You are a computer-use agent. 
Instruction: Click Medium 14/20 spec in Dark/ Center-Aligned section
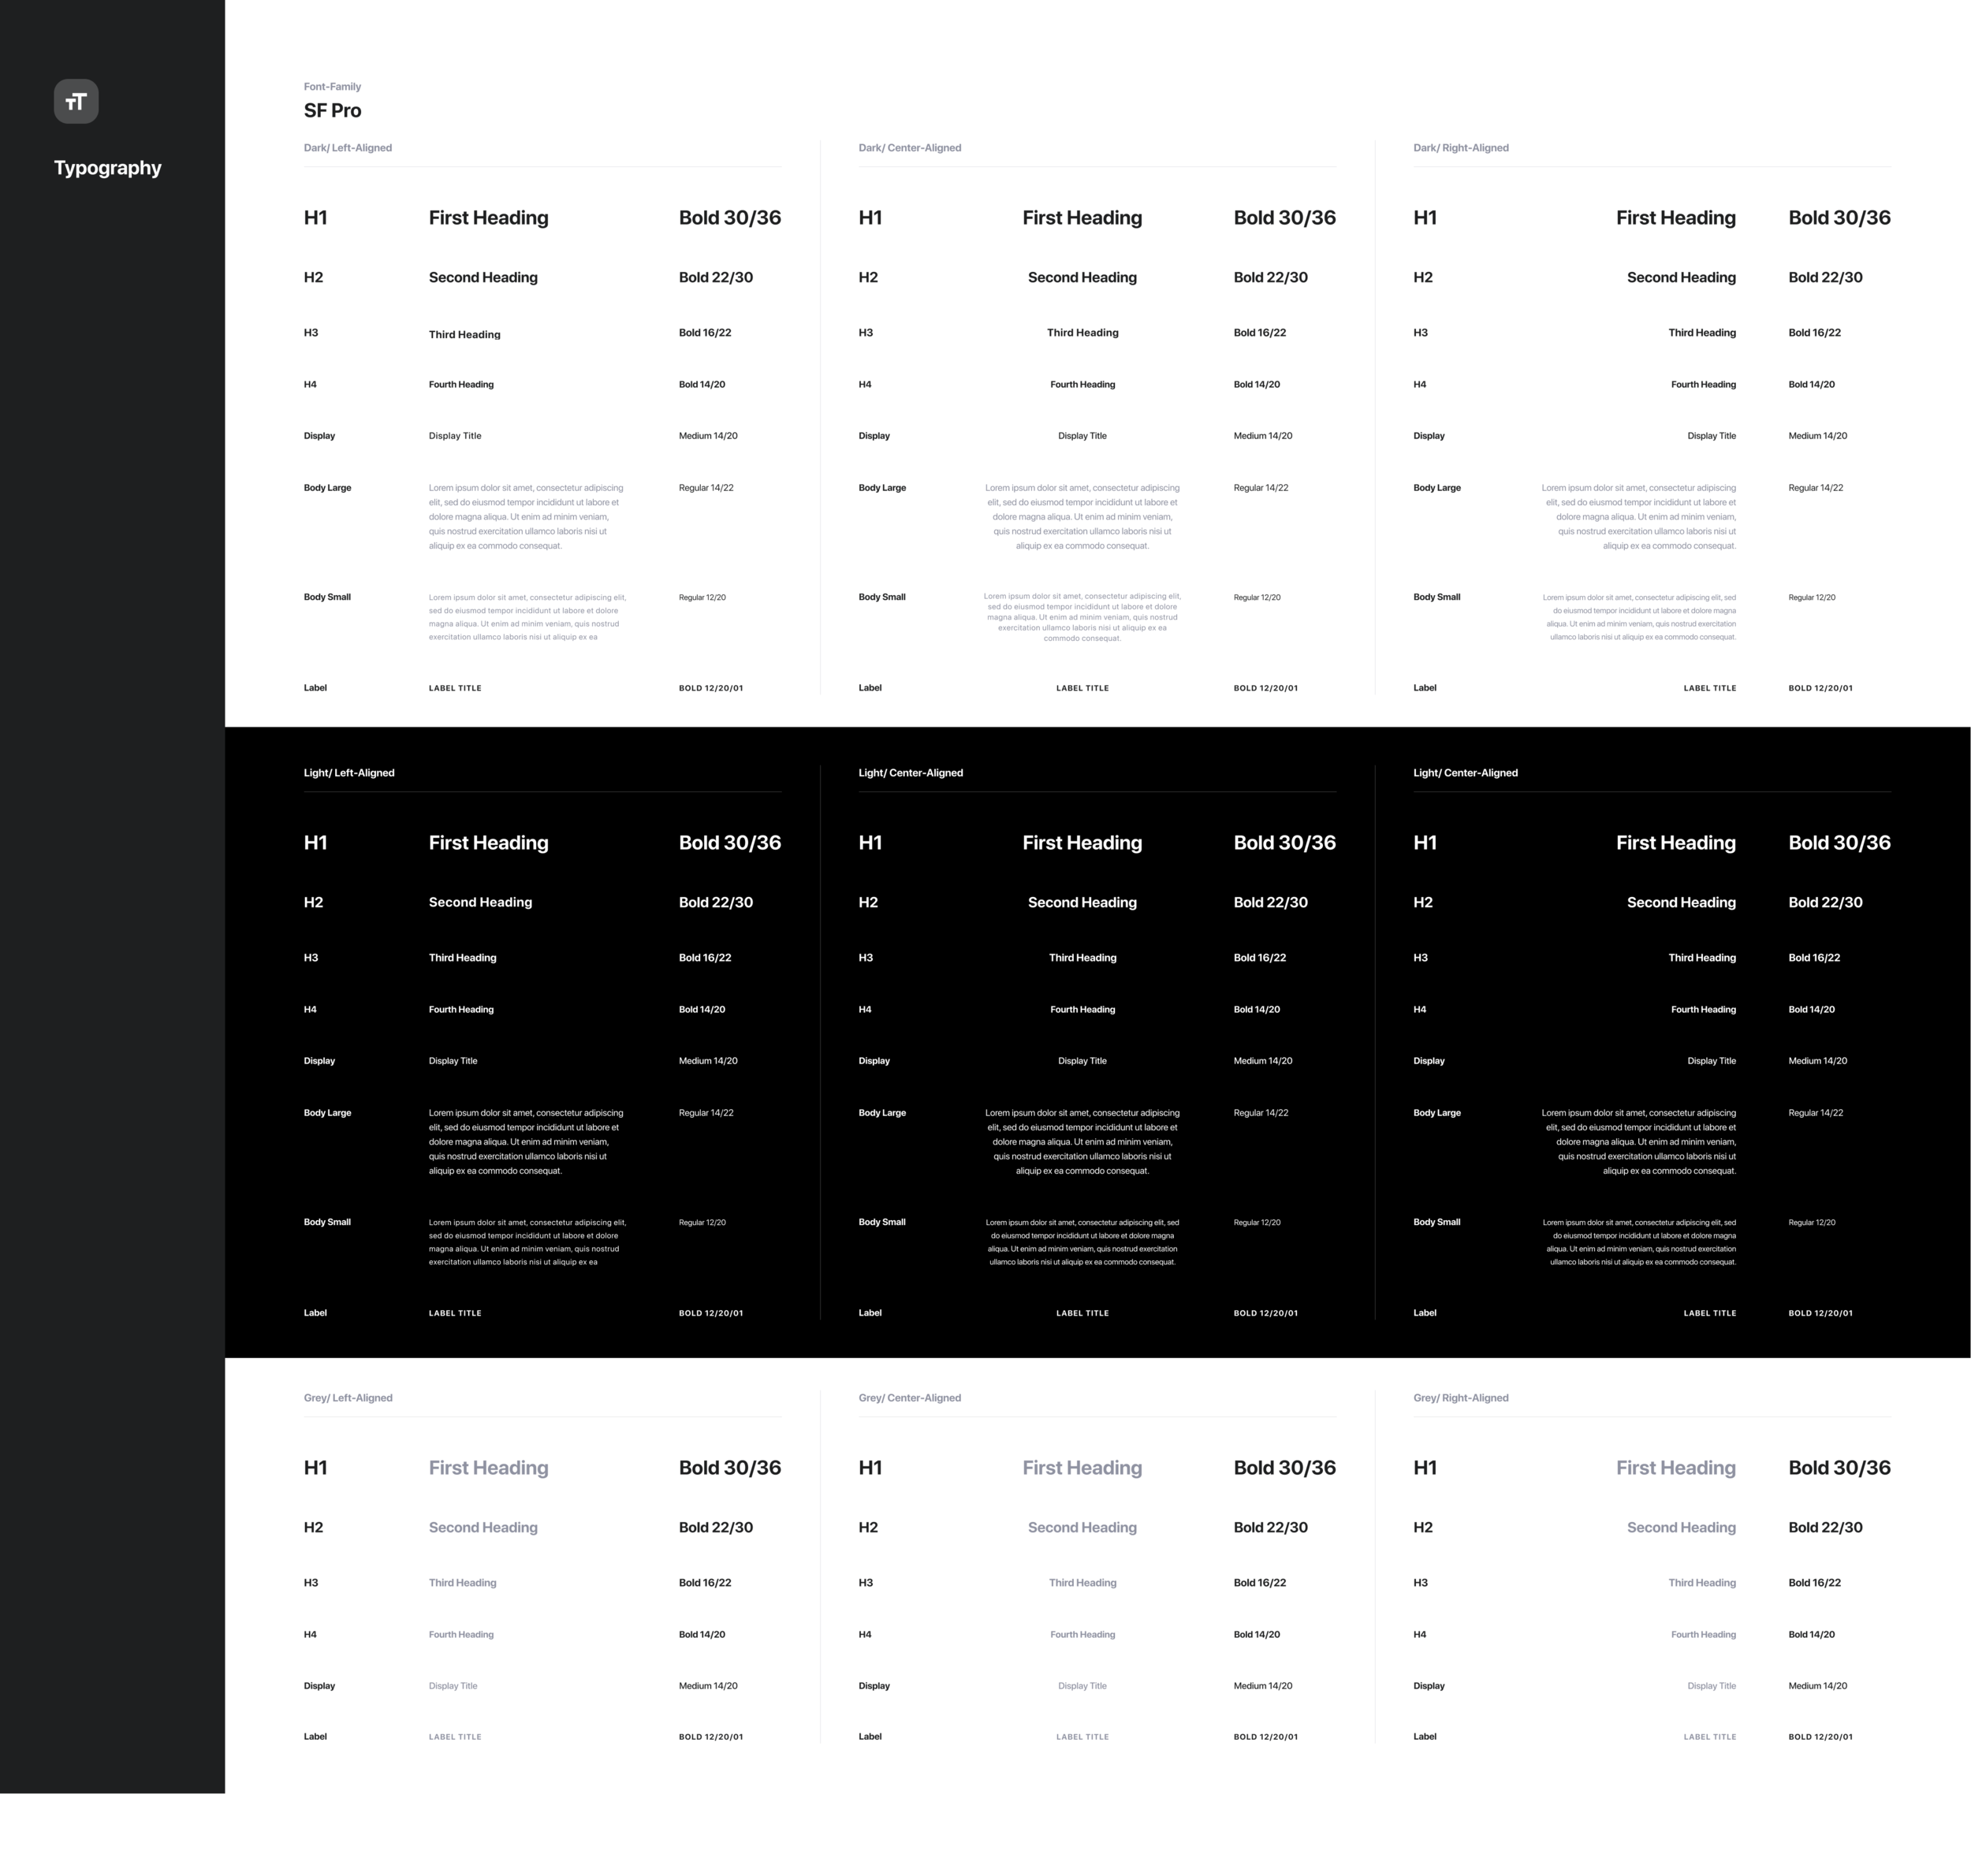coord(1263,436)
